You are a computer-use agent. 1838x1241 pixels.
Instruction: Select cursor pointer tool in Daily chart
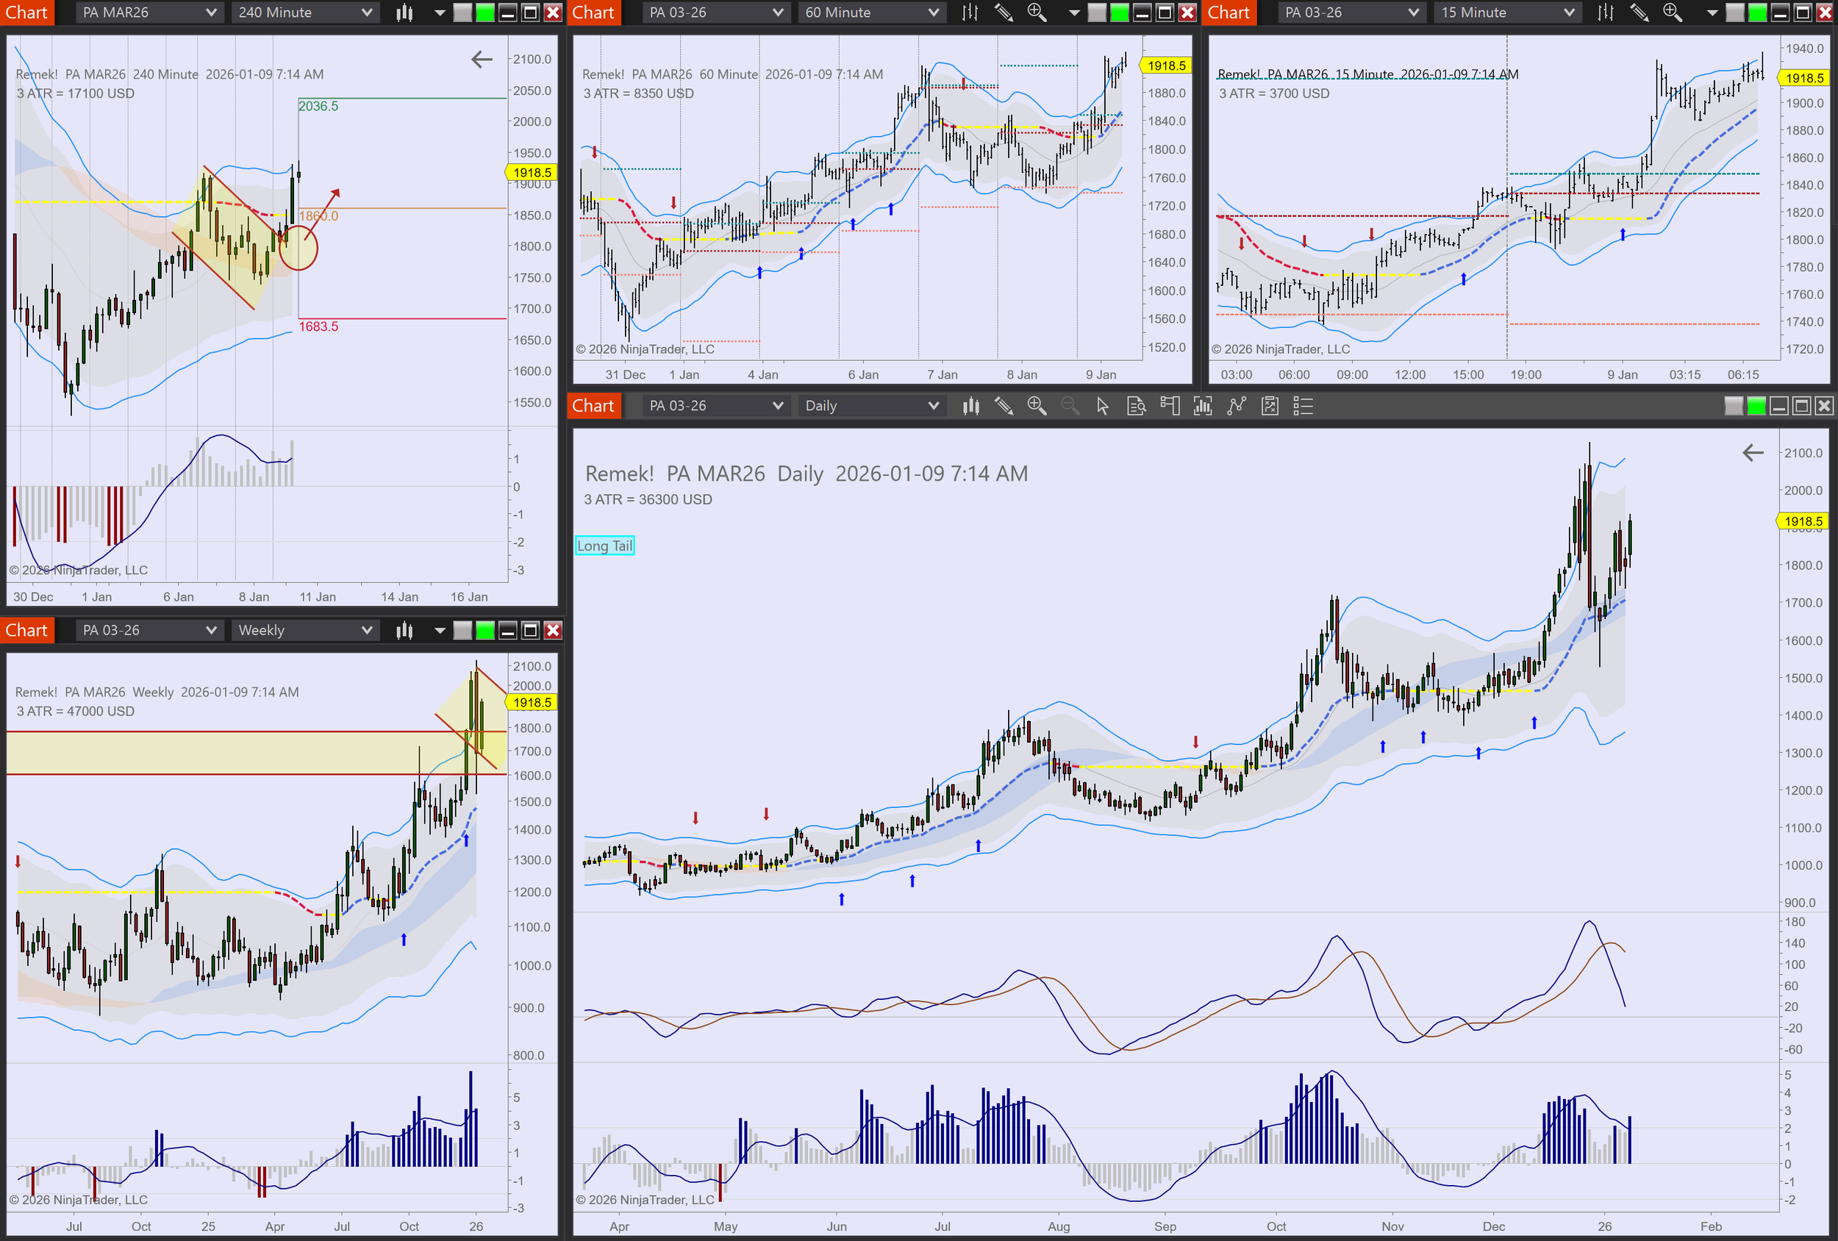[1103, 406]
